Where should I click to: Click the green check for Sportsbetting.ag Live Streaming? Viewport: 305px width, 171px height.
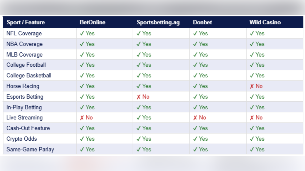139,118
